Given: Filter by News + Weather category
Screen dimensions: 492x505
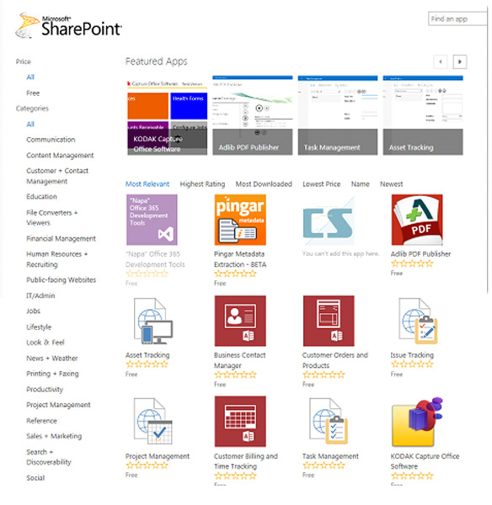Looking at the screenshot, I should tap(52, 359).
